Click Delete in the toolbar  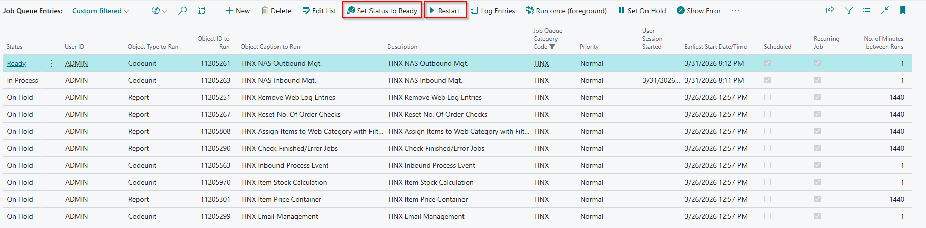point(276,11)
